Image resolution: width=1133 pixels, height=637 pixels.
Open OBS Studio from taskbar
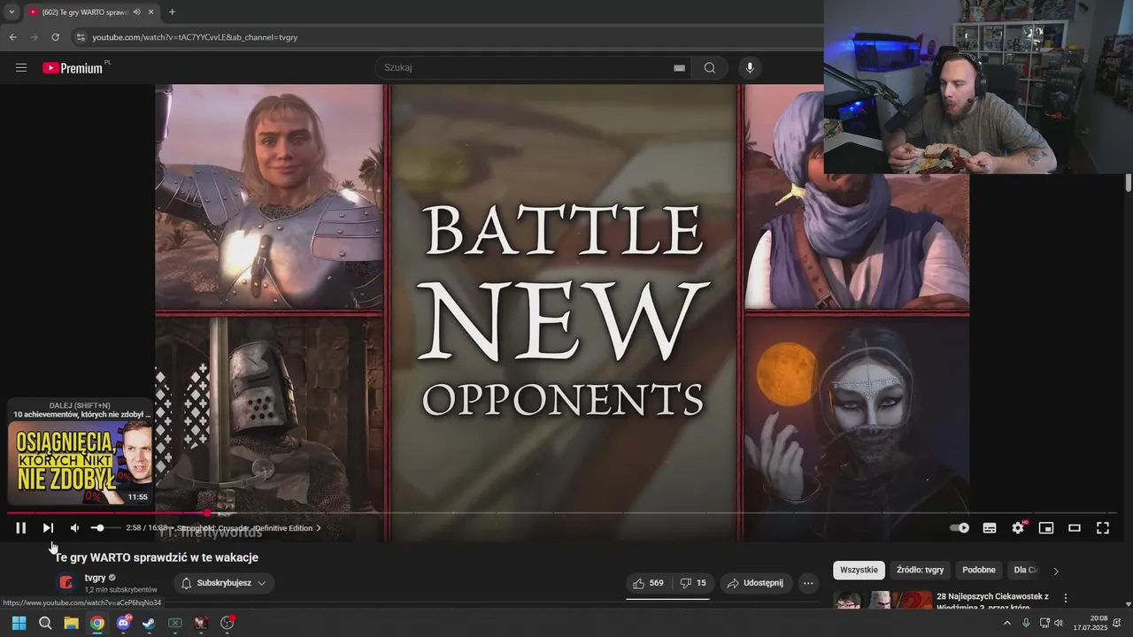227,623
